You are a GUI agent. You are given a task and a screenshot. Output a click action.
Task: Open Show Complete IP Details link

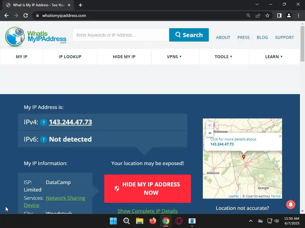[147, 211]
